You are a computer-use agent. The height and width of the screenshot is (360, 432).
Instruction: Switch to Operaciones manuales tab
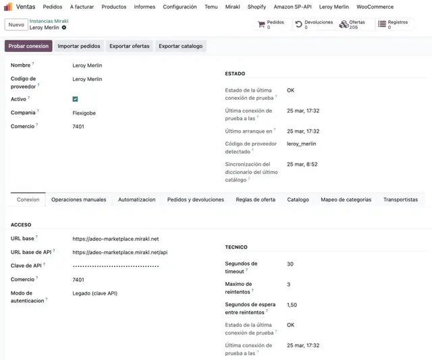tap(78, 200)
